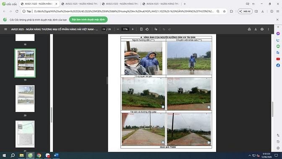This screenshot has height=159, width=282.
Task: Open the PDF annotation draw tool
Action: (156, 29)
